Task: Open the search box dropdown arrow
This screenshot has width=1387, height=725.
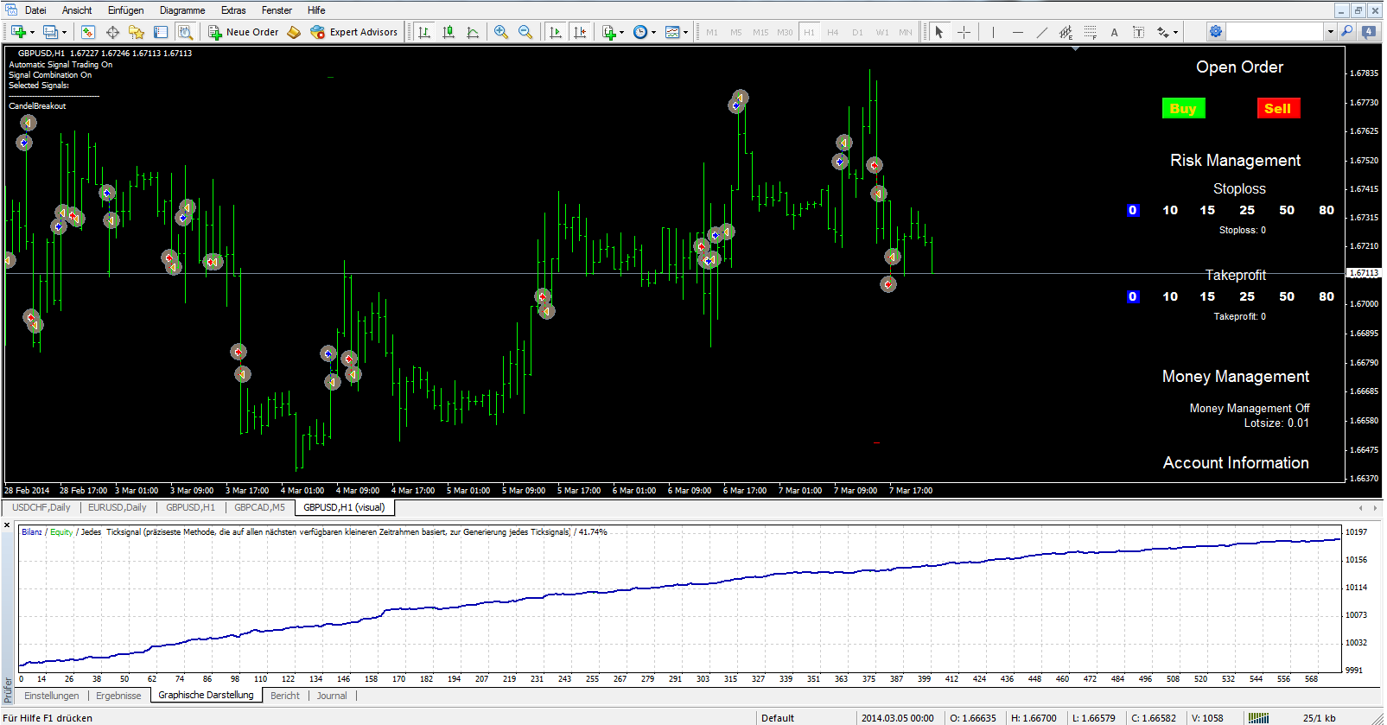Action: (x=1330, y=32)
